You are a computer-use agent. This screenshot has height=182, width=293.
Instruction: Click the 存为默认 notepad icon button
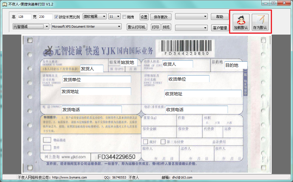pyautogui.click(x=260, y=22)
